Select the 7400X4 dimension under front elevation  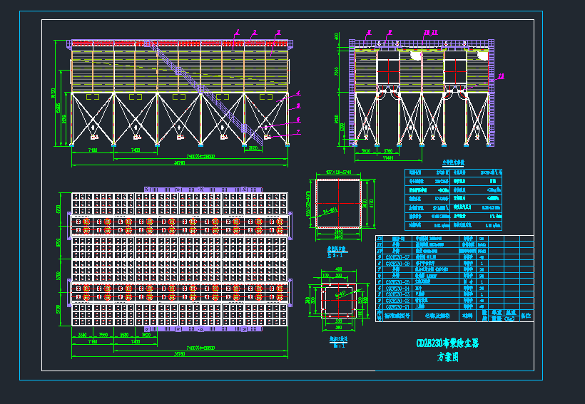(201, 156)
